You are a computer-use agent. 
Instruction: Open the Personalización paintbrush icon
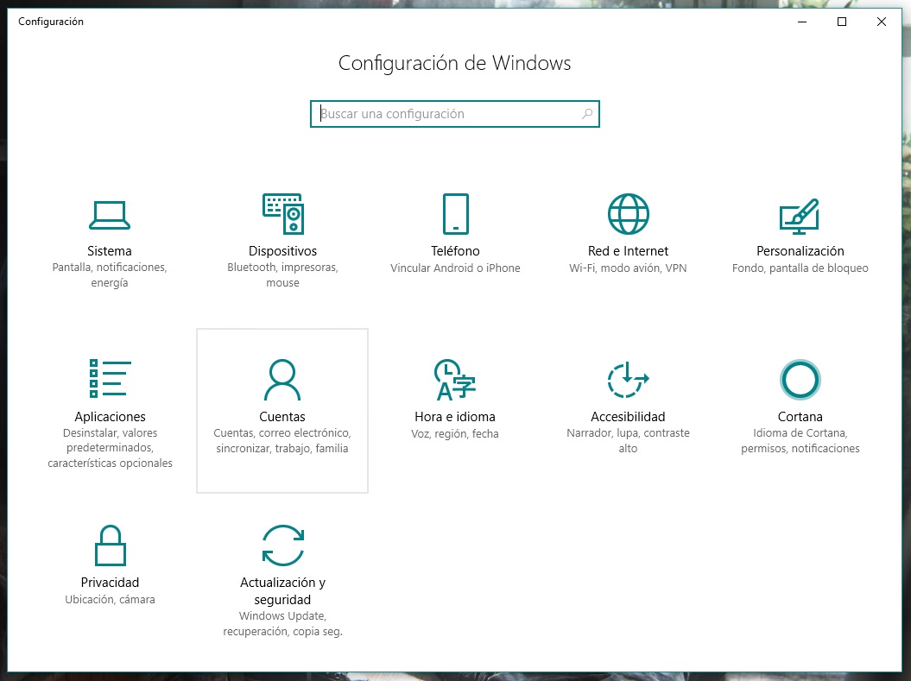(800, 216)
